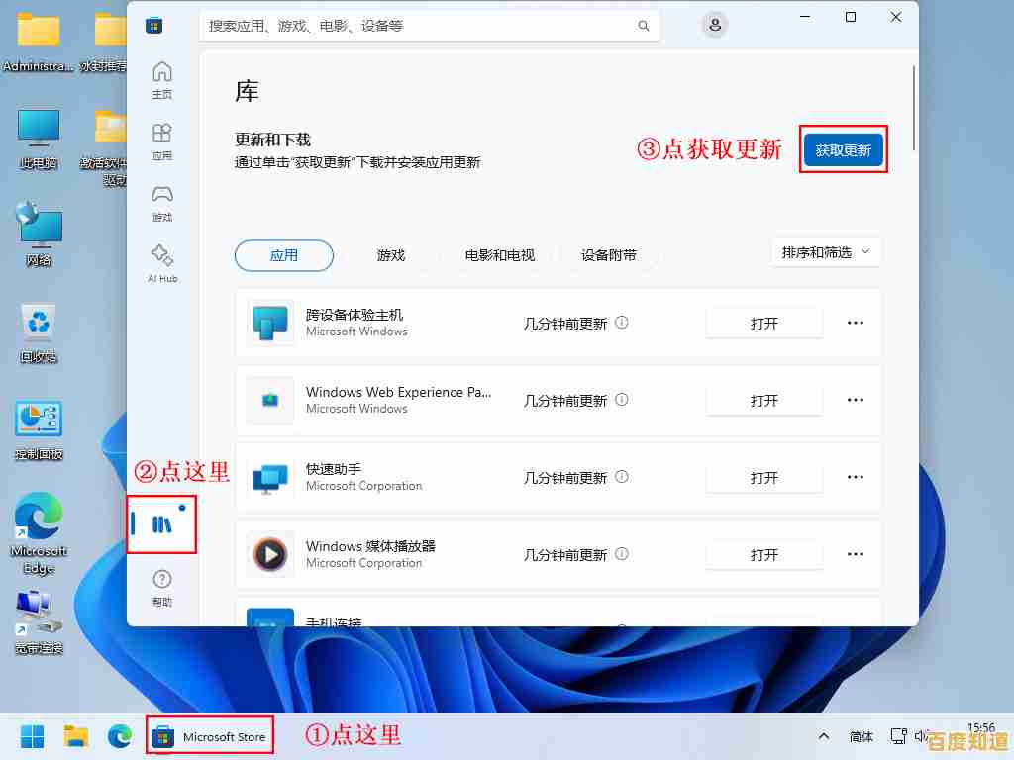The width and height of the screenshot is (1014, 760).
Task: Switch to the 电影和电视 tab
Action: coord(500,255)
